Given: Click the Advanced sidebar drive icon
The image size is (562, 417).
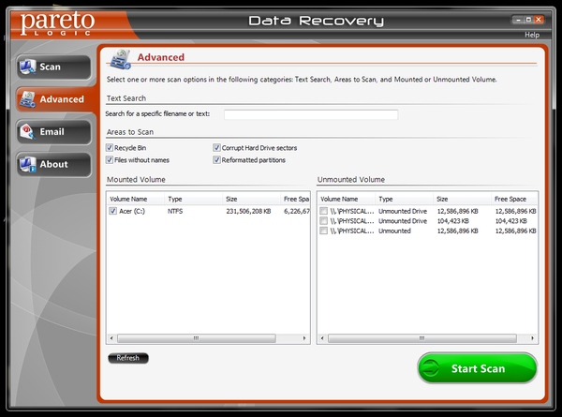Looking at the screenshot, I should click(27, 99).
